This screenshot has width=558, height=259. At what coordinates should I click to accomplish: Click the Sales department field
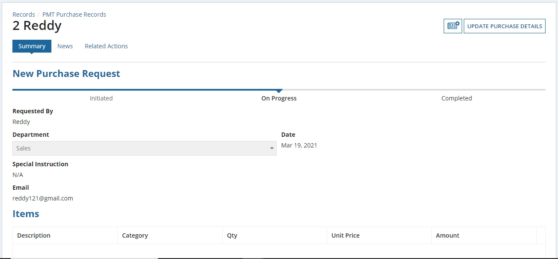pos(144,148)
